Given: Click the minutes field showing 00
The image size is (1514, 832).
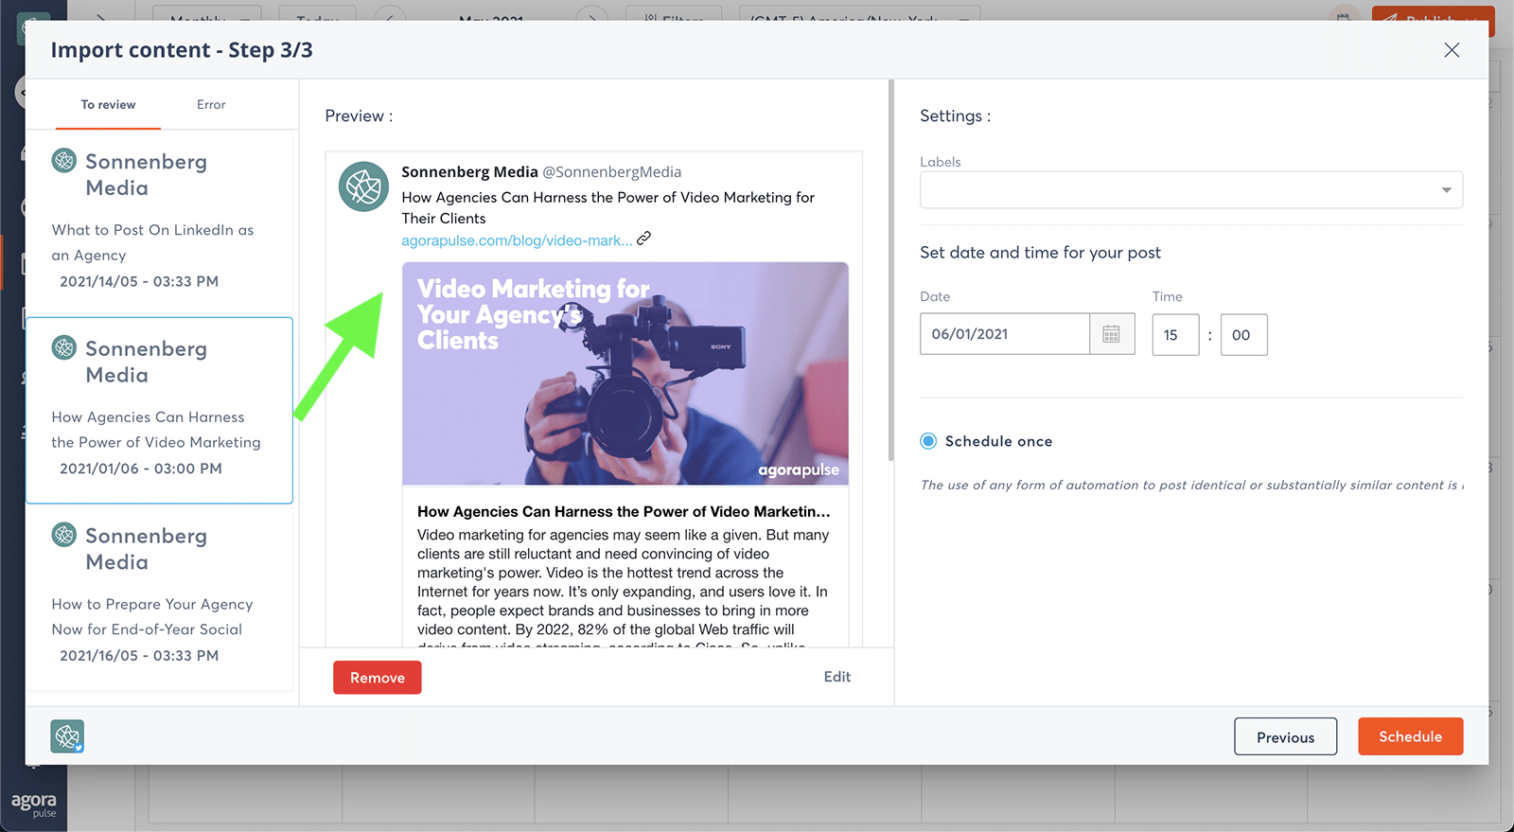Looking at the screenshot, I should pos(1243,335).
